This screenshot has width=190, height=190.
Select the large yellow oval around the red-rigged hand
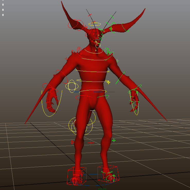52,103
